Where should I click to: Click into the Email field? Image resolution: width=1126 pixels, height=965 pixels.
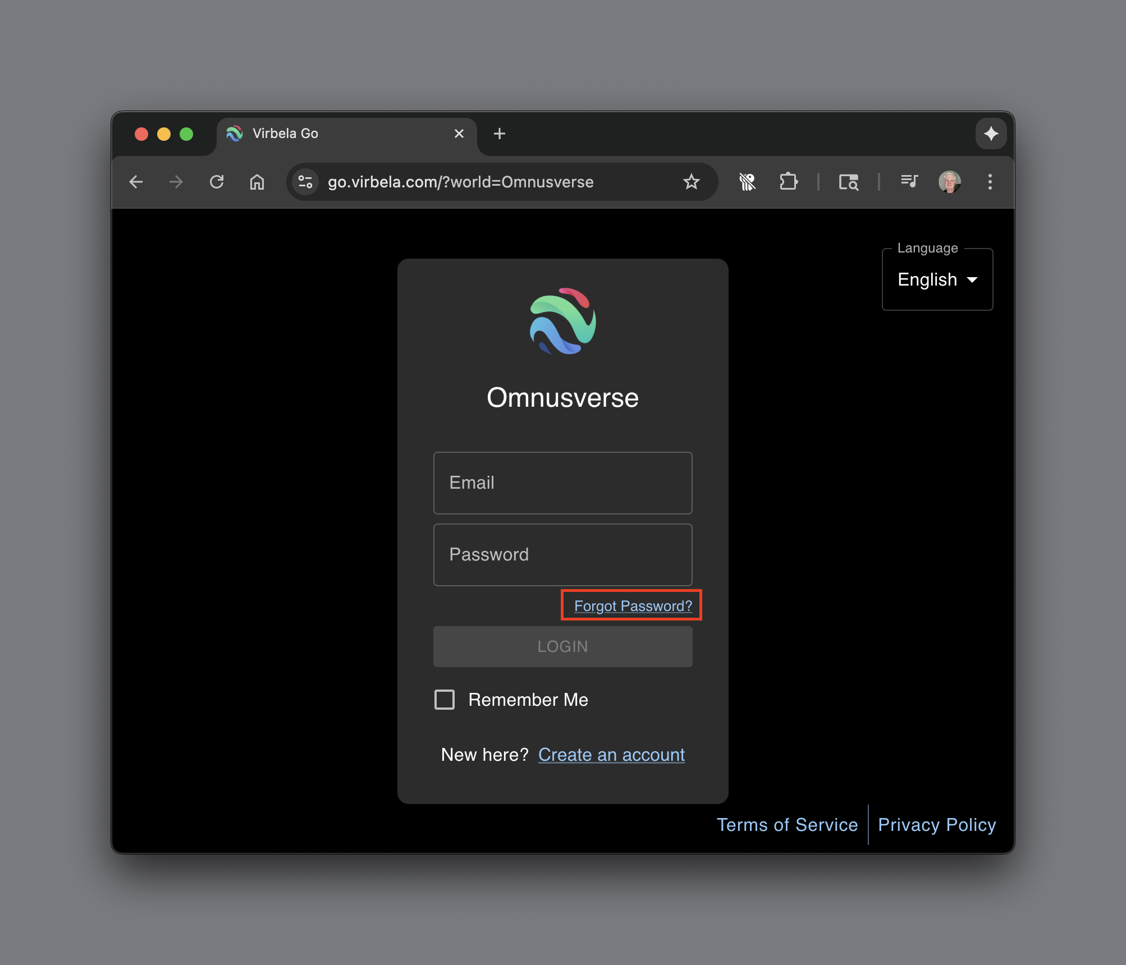562,482
